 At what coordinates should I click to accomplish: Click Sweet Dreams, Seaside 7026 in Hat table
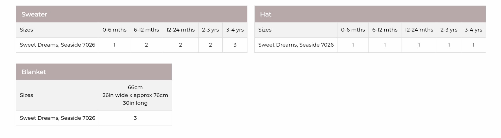pos(296,45)
